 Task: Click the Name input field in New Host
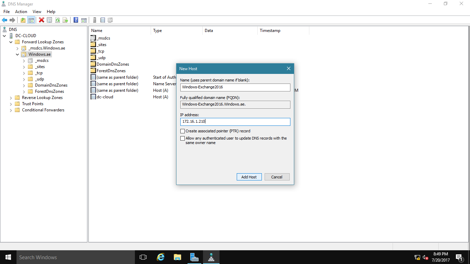[x=235, y=87]
